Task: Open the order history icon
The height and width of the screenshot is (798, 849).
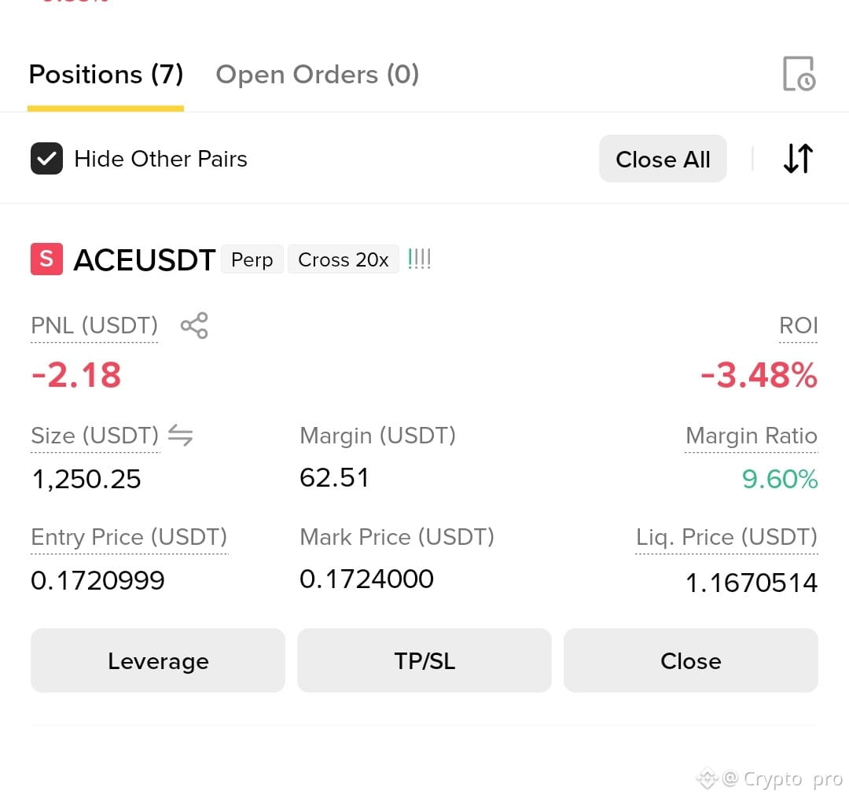Action: click(x=799, y=74)
